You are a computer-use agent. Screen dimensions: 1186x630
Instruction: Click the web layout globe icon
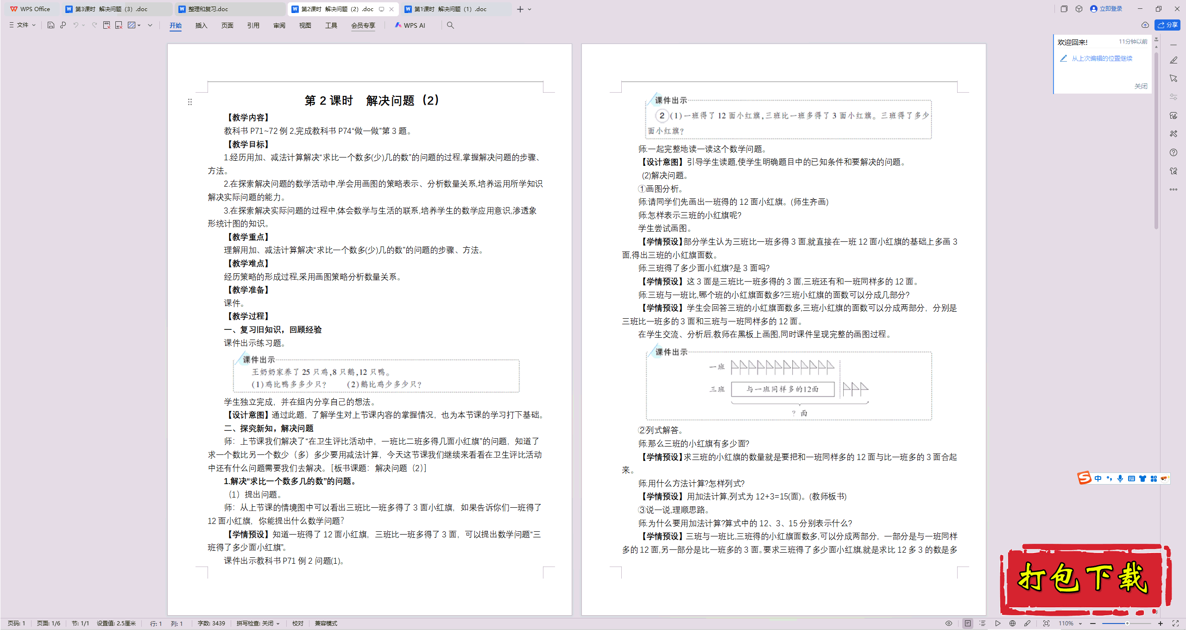(x=1013, y=623)
